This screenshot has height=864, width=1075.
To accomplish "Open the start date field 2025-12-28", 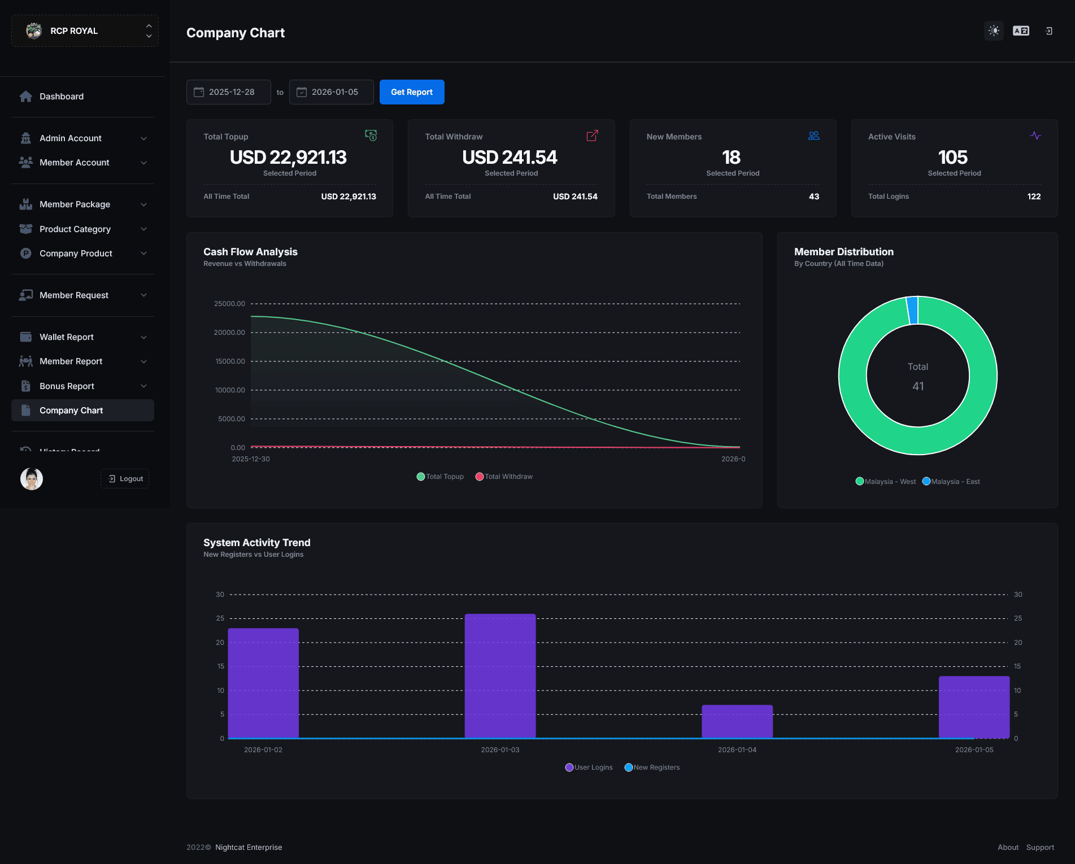I will 229,92.
